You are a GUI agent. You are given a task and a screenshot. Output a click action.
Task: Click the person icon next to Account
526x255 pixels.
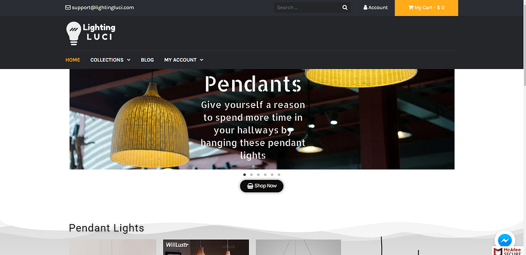click(365, 7)
